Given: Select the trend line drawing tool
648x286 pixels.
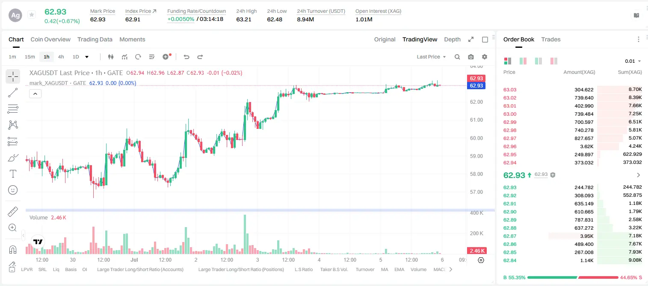Looking at the screenshot, I should (x=13, y=93).
